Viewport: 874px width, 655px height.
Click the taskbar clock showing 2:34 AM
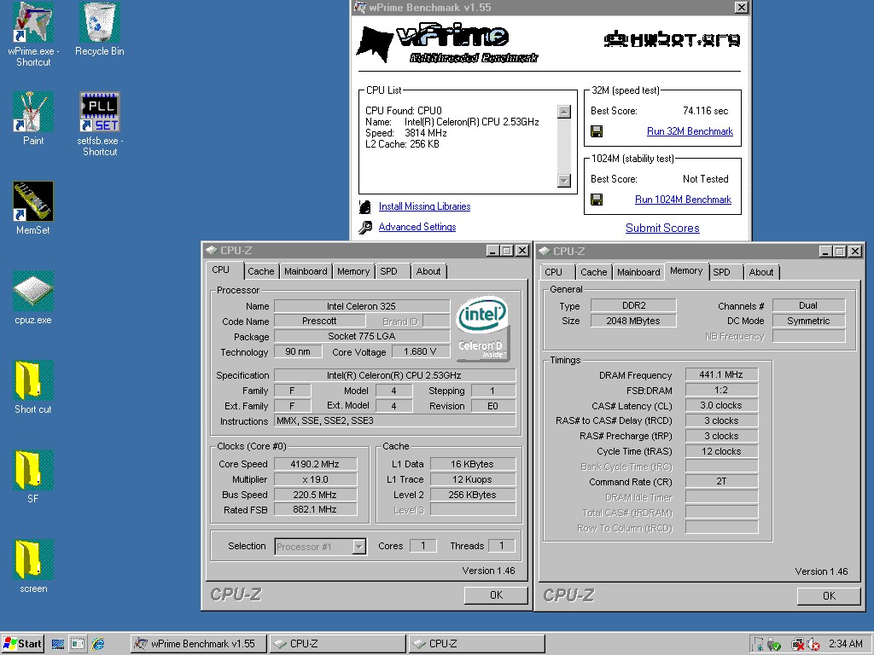[x=846, y=644]
